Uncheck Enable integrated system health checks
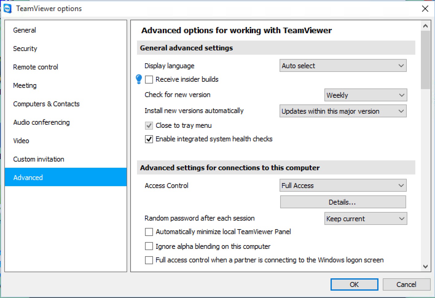Screen dimensions: 435x298 (x=149, y=139)
